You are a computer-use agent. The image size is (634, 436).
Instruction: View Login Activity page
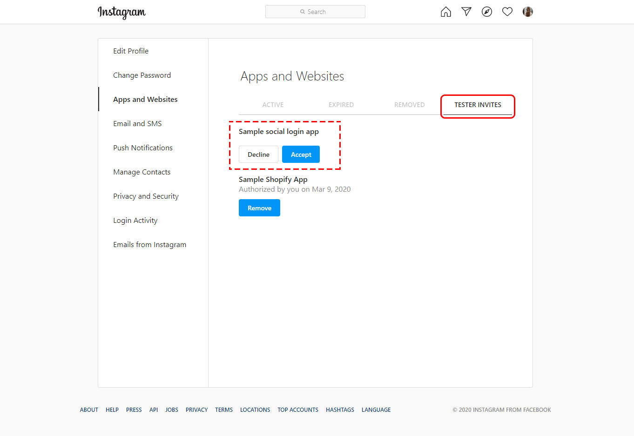point(135,220)
